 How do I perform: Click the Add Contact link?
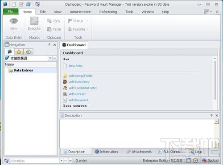click(x=77, y=94)
